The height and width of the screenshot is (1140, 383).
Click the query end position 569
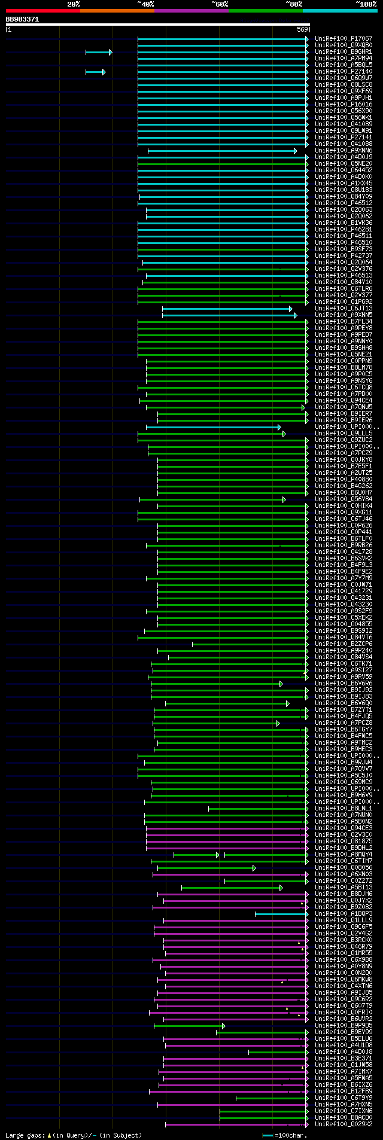[x=302, y=29]
